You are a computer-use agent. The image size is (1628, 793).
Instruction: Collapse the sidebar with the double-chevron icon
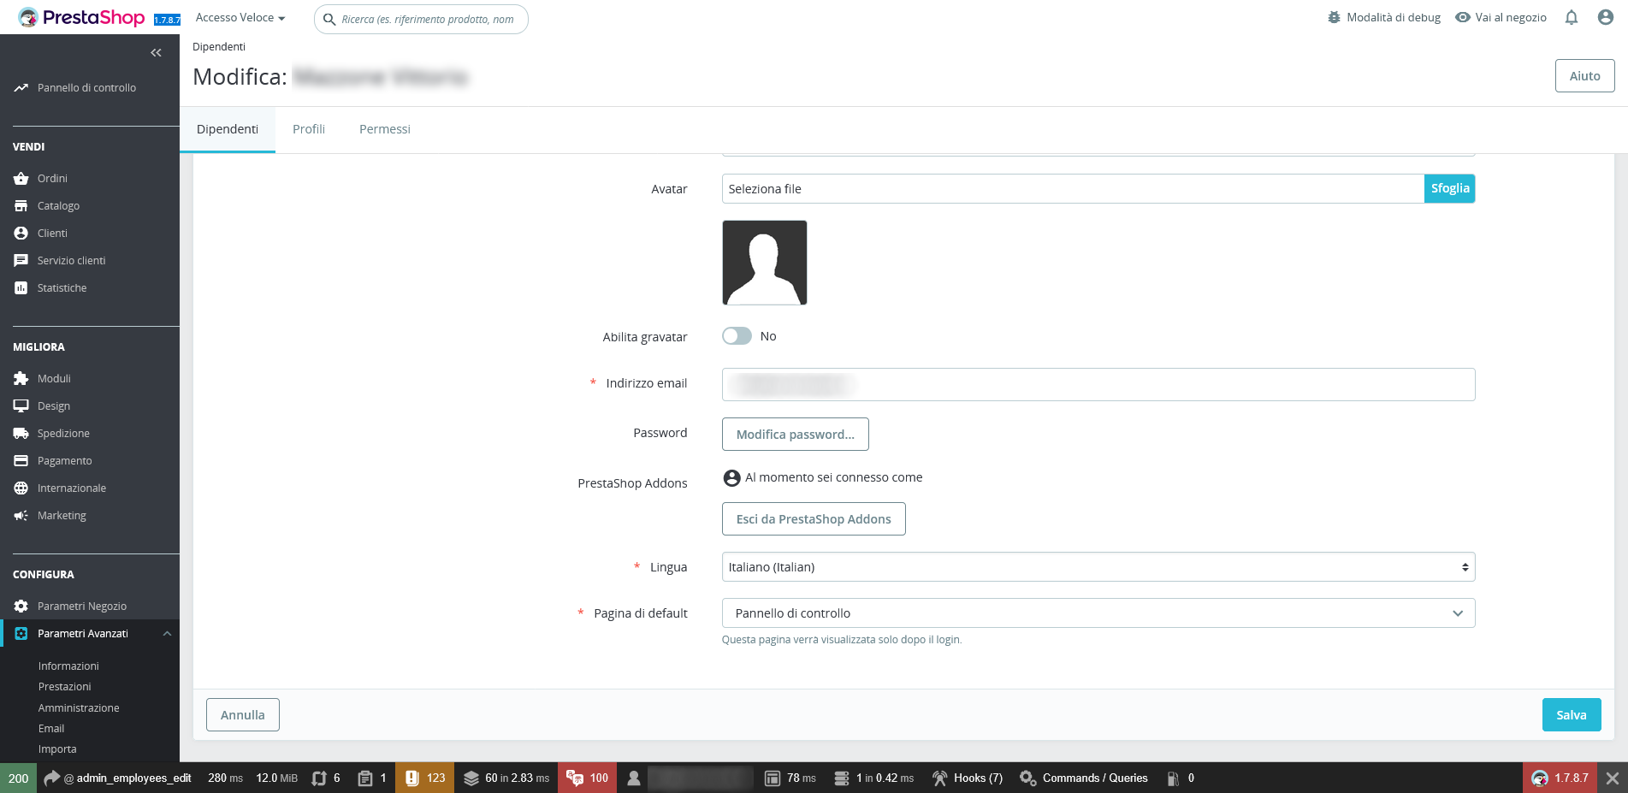point(156,53)
